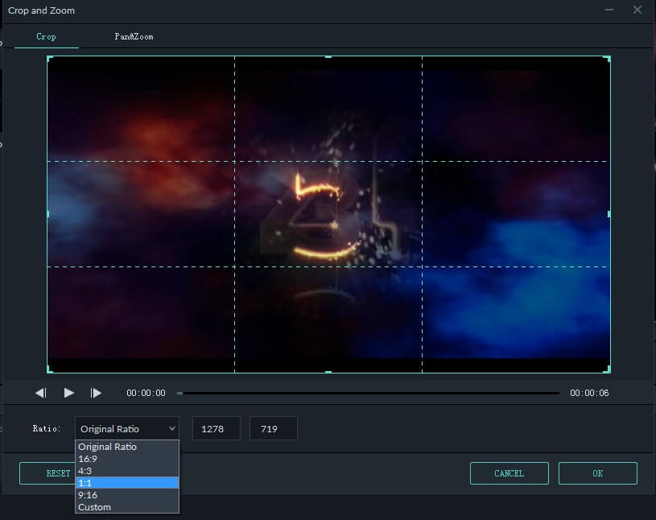
Task: Switch to the Crop tab
Action: 46,37
